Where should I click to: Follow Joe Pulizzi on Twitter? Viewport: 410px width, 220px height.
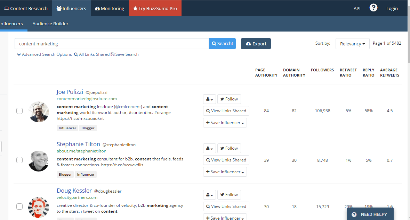[229, 99]
